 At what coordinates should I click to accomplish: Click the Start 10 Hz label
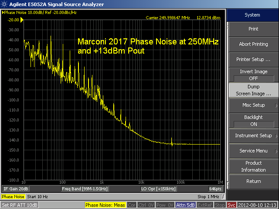[37, 197]
